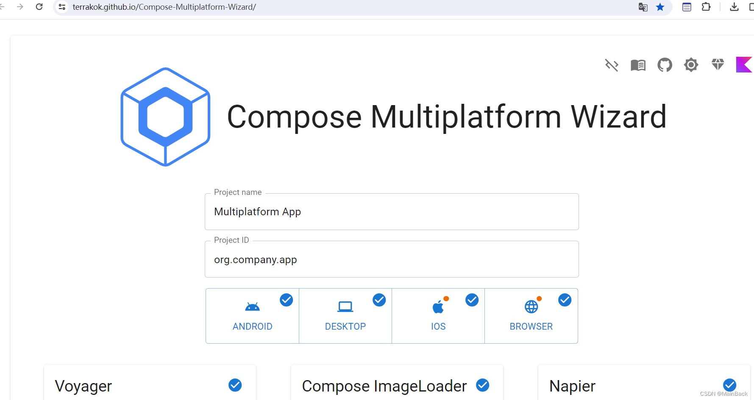
Task: Click the blue bookmark star icon
Action: [x=660, y=7]
